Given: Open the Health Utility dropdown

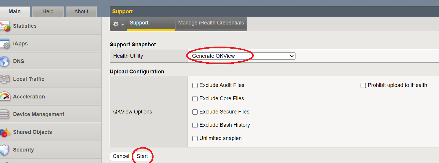Looking at the screenshot, I should point(243,56).
